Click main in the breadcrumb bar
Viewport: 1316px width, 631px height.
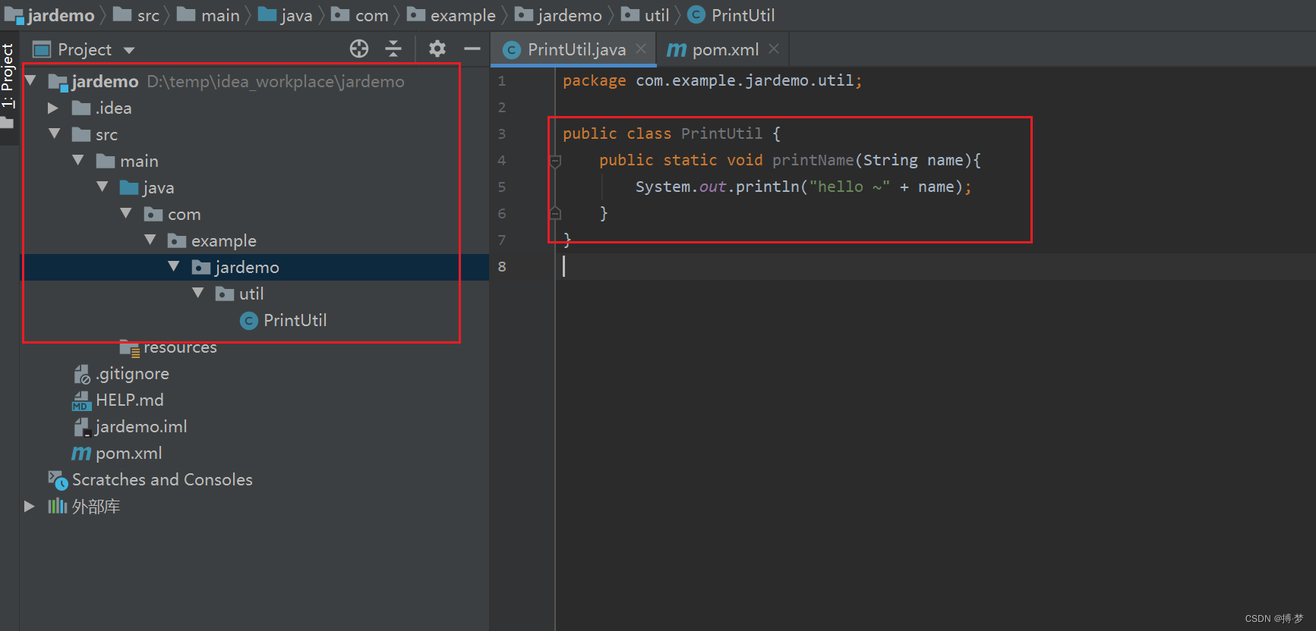pyautogui.click(x=220, y=15)
